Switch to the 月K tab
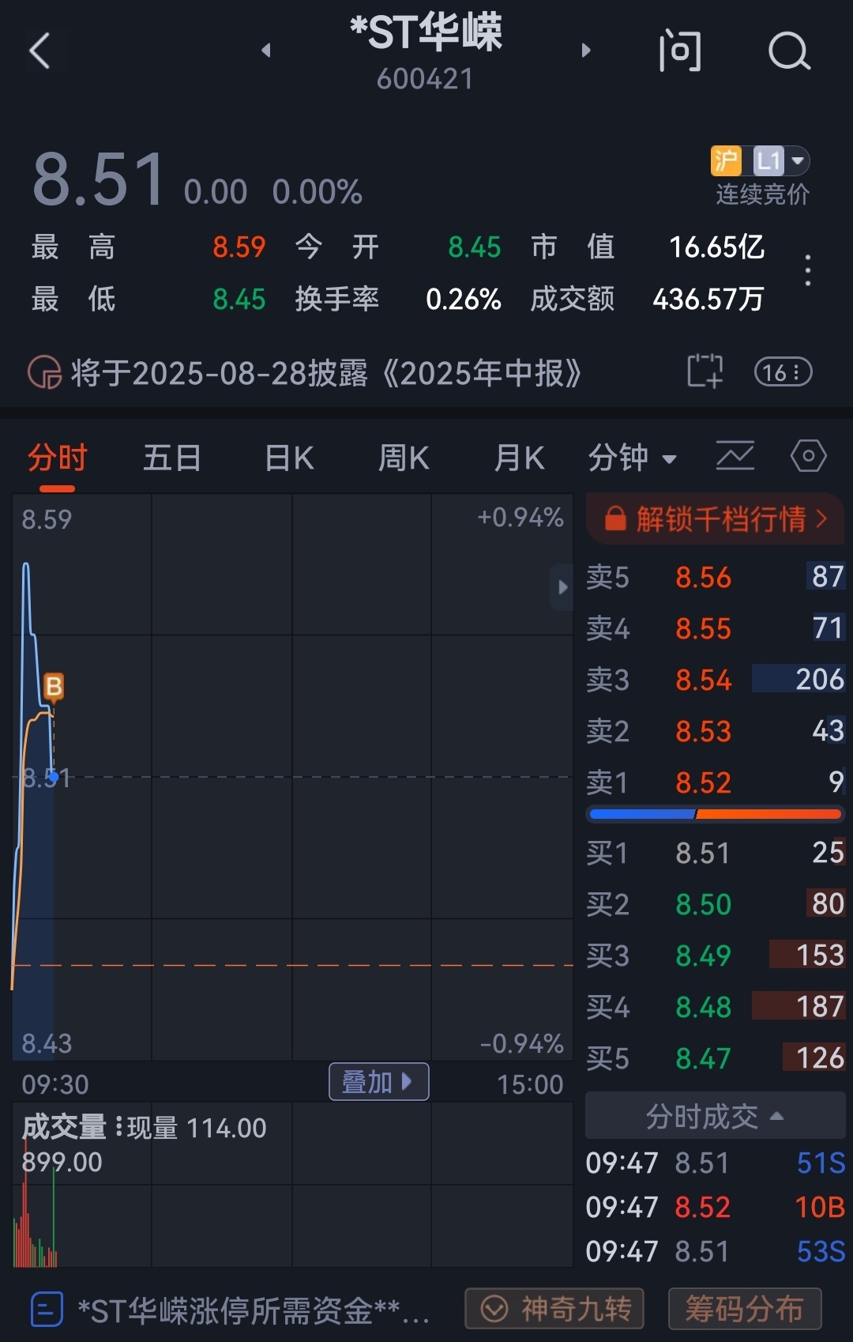The width and height of the screenshot is (853, 1342). pyautogui.click(x=519, y=458)
